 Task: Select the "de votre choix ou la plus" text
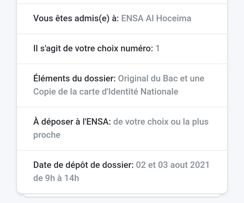pos(161,122)
